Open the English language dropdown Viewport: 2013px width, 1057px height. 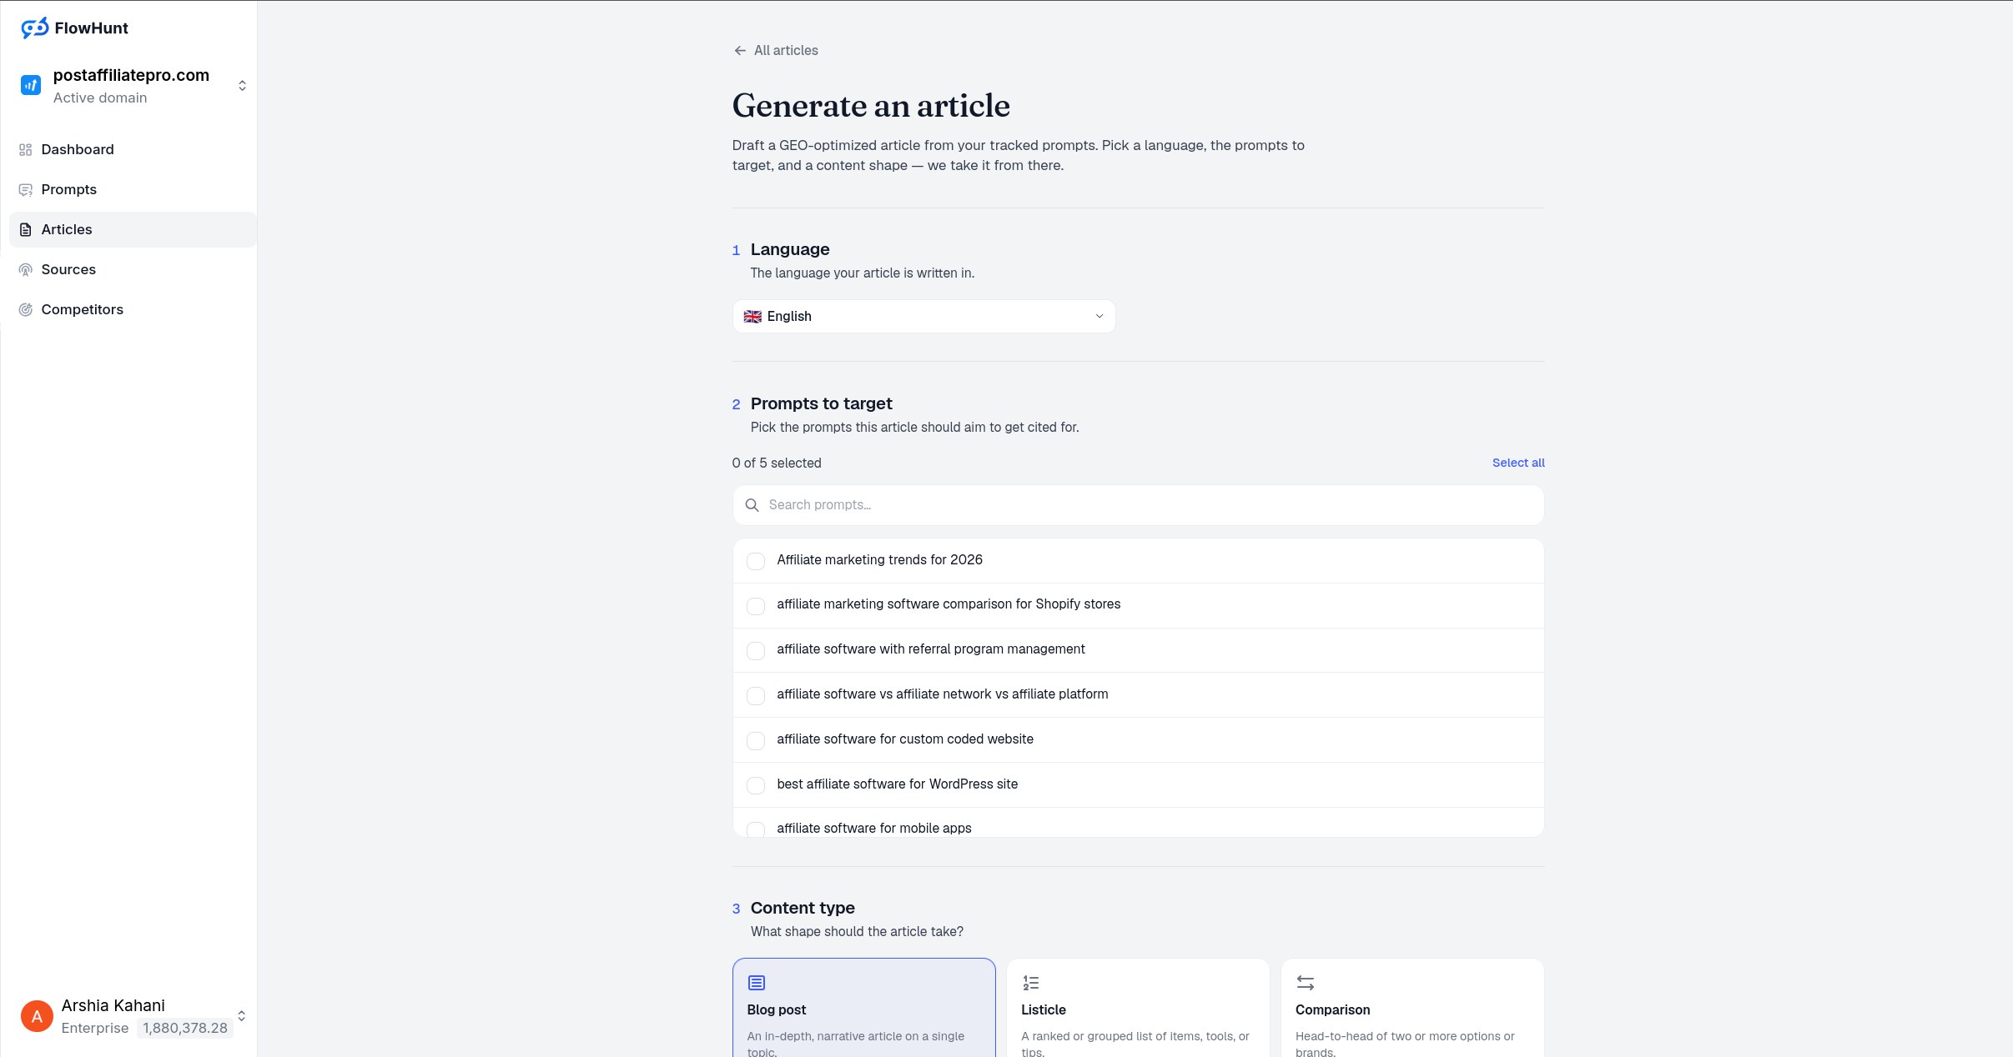(x=923, y=317)
